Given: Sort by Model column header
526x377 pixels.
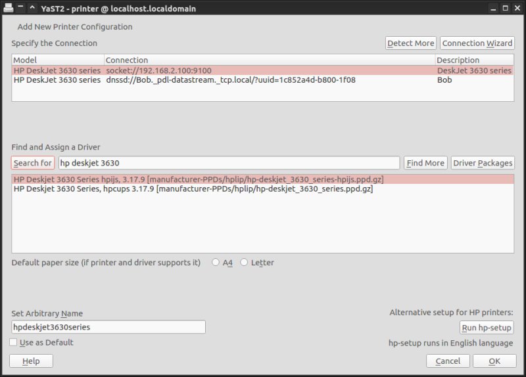Looking at the screenshot, I should pyautogui.click(x=58, y=60).
